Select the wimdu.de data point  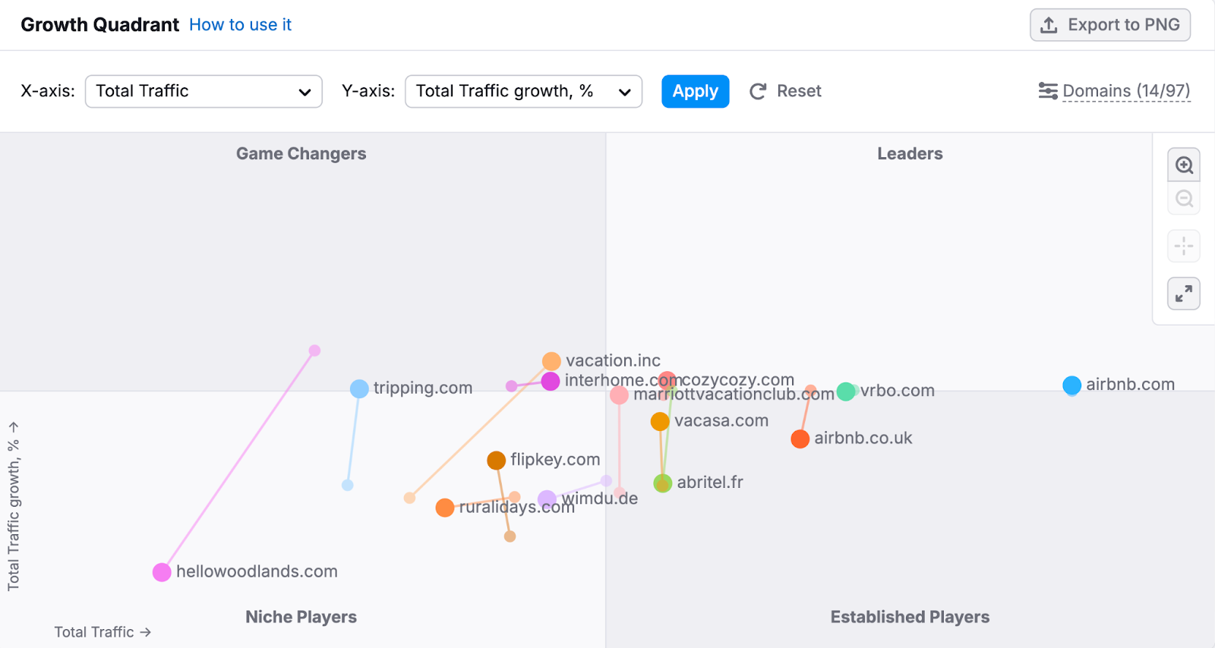coord(547,499)
